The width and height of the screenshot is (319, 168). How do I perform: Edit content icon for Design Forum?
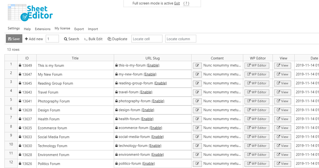point(197,110)
